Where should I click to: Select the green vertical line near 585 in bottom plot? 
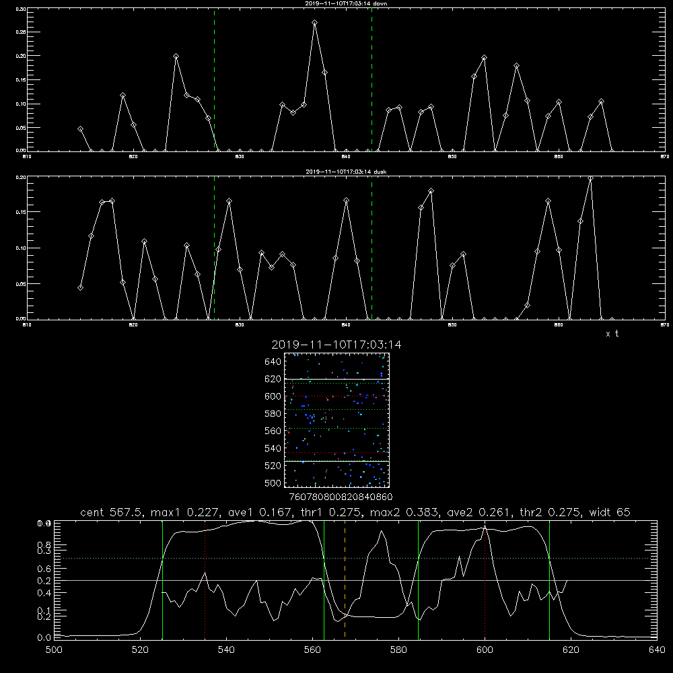tap(418, 579)
